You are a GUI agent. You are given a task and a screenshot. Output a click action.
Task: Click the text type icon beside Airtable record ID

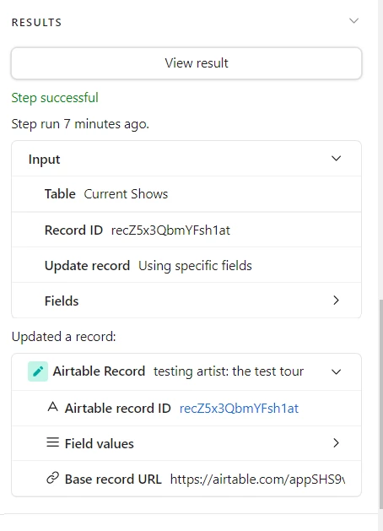tap(53, 407)
